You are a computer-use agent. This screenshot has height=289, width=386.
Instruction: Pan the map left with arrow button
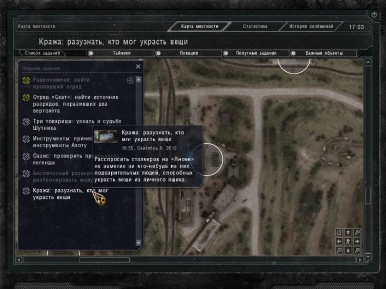tap(339, 241)
